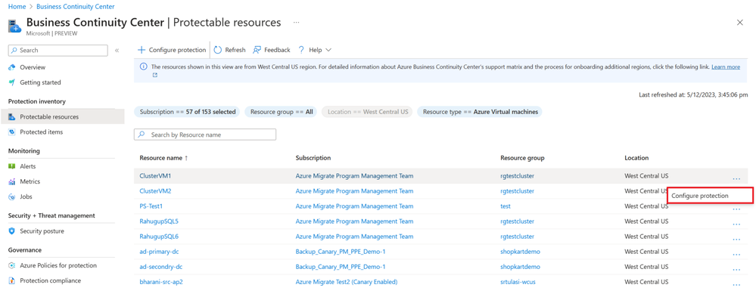Open the RahugupSQL6 resource link
Viewport: 756px width, 294px height.
coord(159,237)
